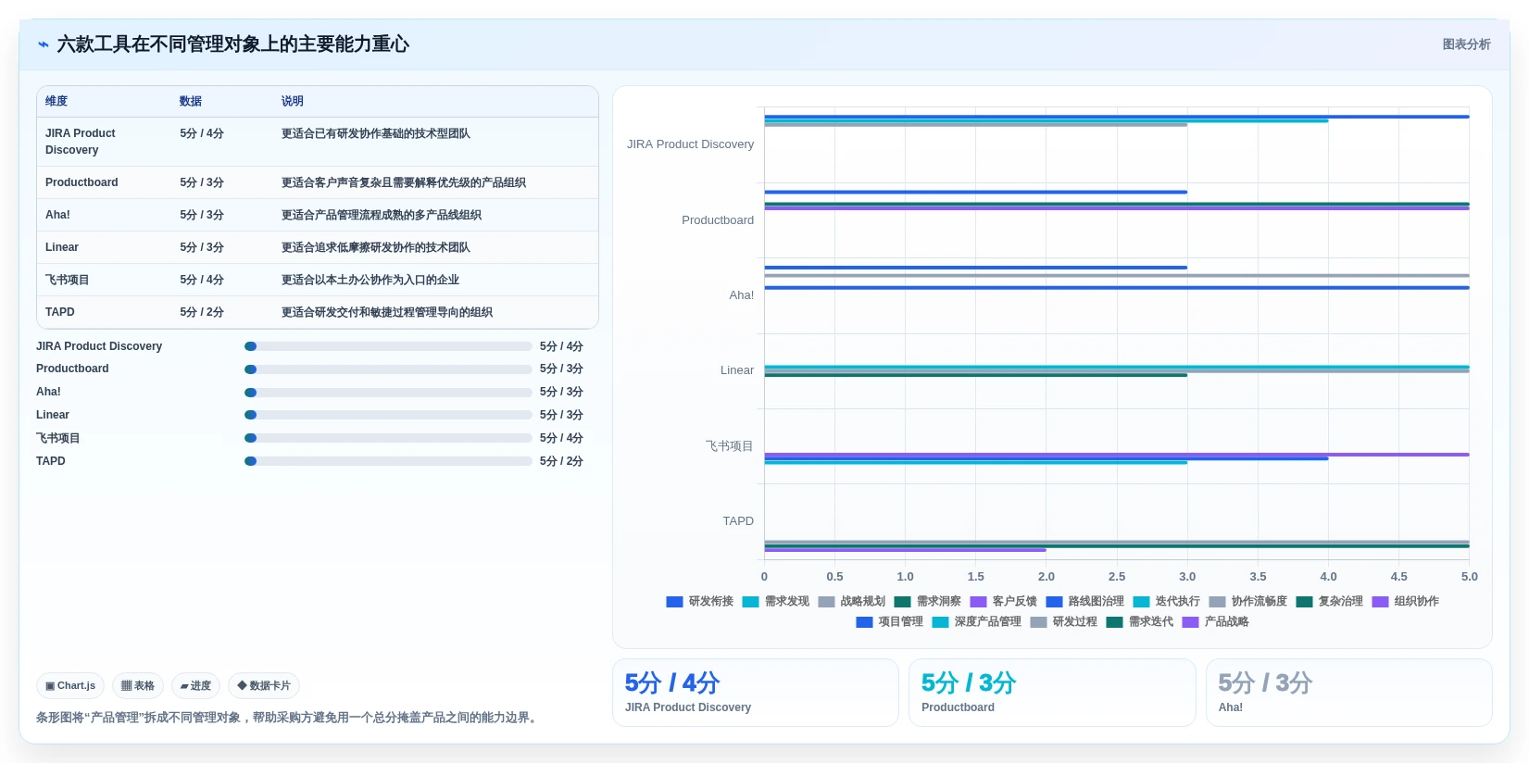Click the 研发过程 legend entry
Screen dimensions: 1529x763
click(1064, 622)
